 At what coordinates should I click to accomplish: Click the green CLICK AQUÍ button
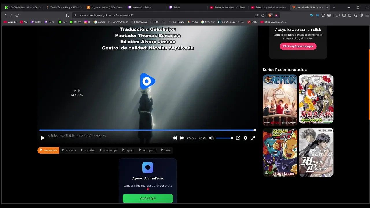(148, 198)
